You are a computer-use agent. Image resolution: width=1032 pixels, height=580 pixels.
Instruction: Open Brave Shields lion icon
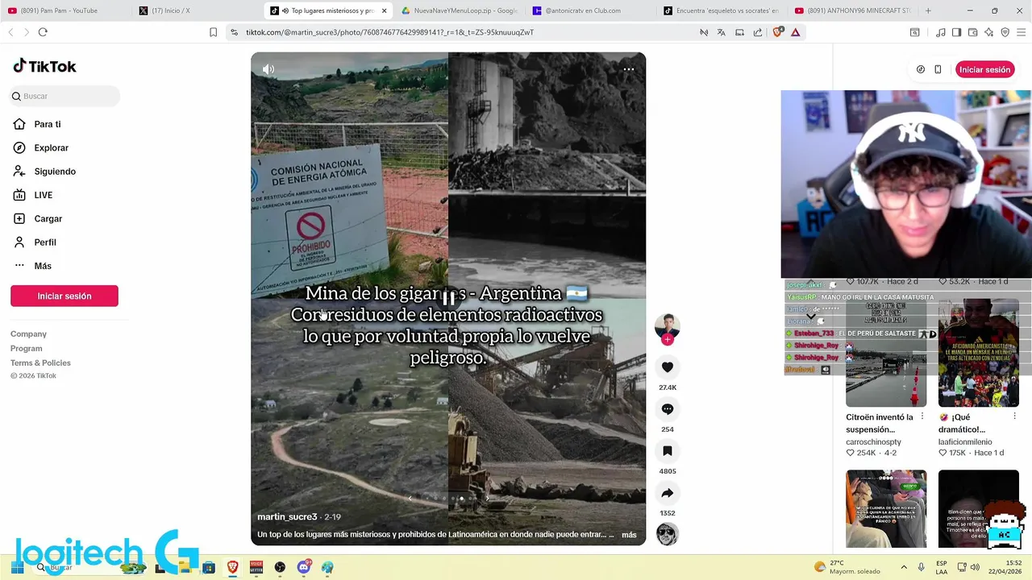point(777,32)
